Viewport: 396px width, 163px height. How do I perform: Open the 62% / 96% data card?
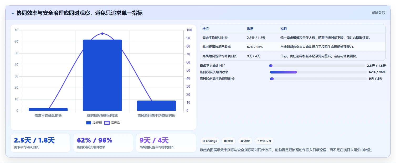103,143
